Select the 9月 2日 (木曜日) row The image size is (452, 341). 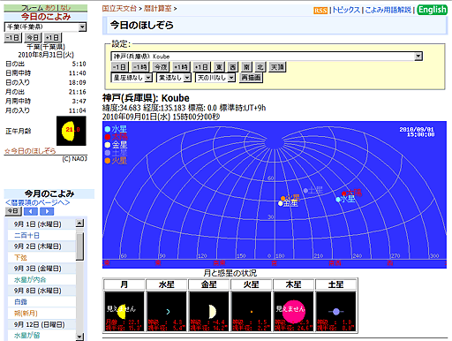coord(41,246)
